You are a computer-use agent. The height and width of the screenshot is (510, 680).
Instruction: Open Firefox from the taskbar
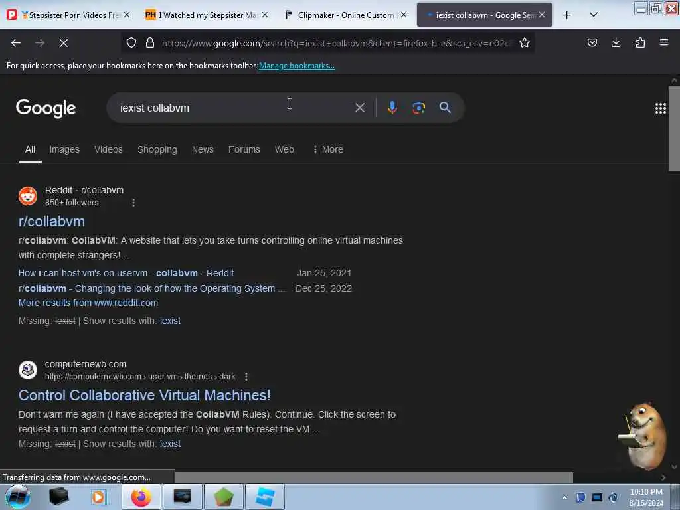click(141, 497)
